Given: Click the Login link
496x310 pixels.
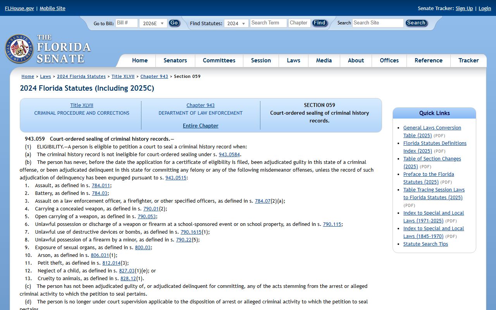Looking at the screenshot, I should [485, 8].
